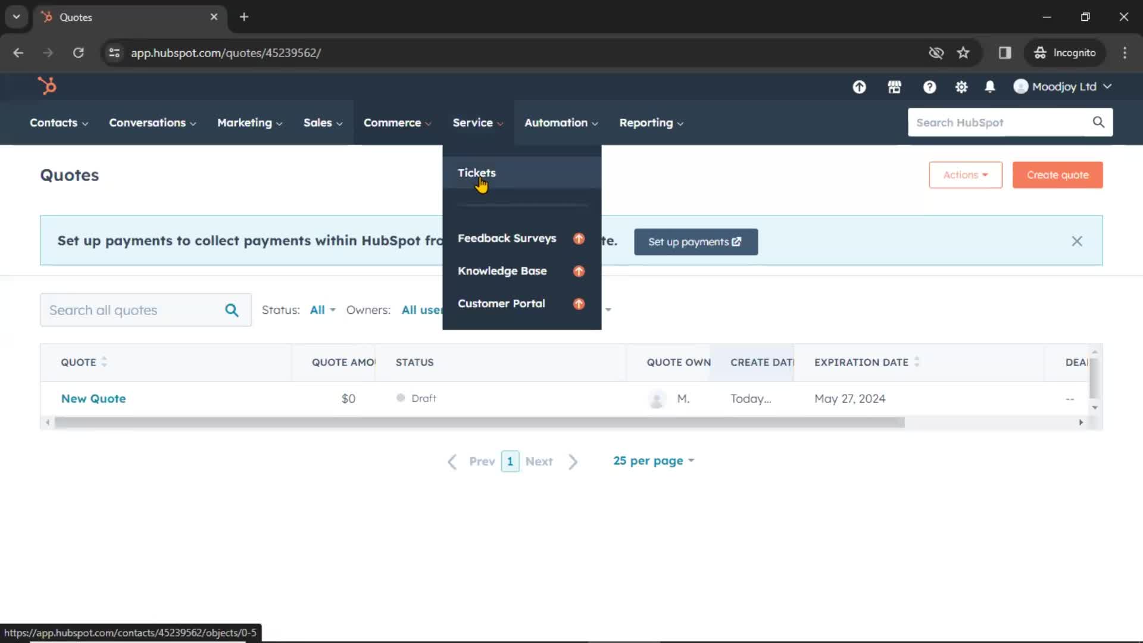
Task: Open a new browser tab
Action: [x=244, y=17]
